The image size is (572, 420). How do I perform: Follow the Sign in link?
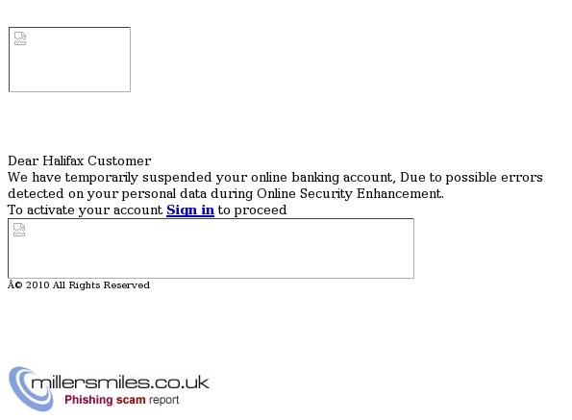tap(190, 210)
